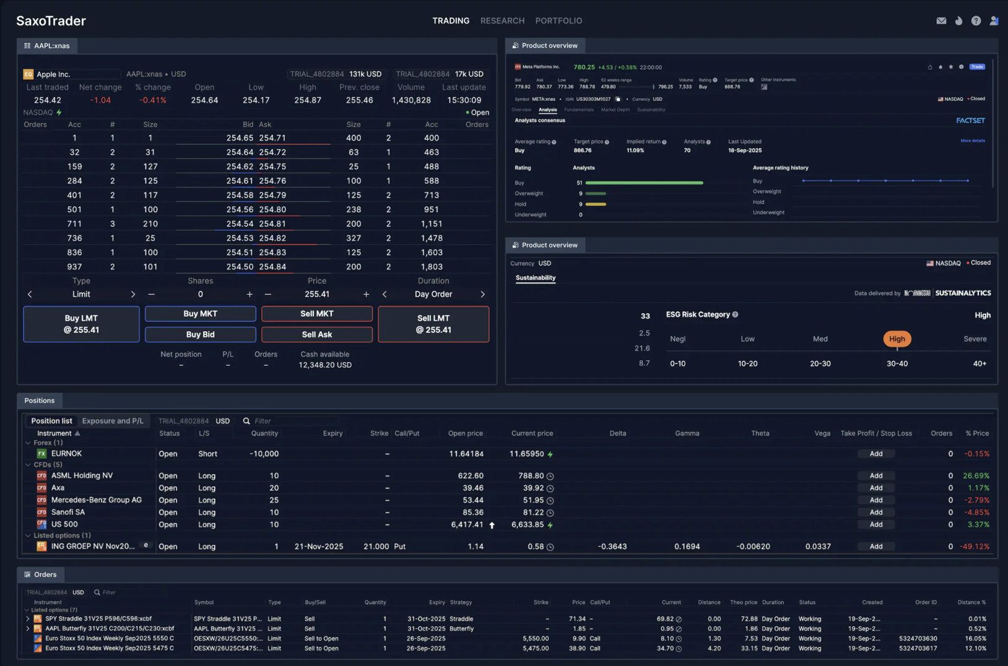Expand the SPY Straddle order row
The width and height of the screenshot is (1008, 666).
(x=27, y=618)
